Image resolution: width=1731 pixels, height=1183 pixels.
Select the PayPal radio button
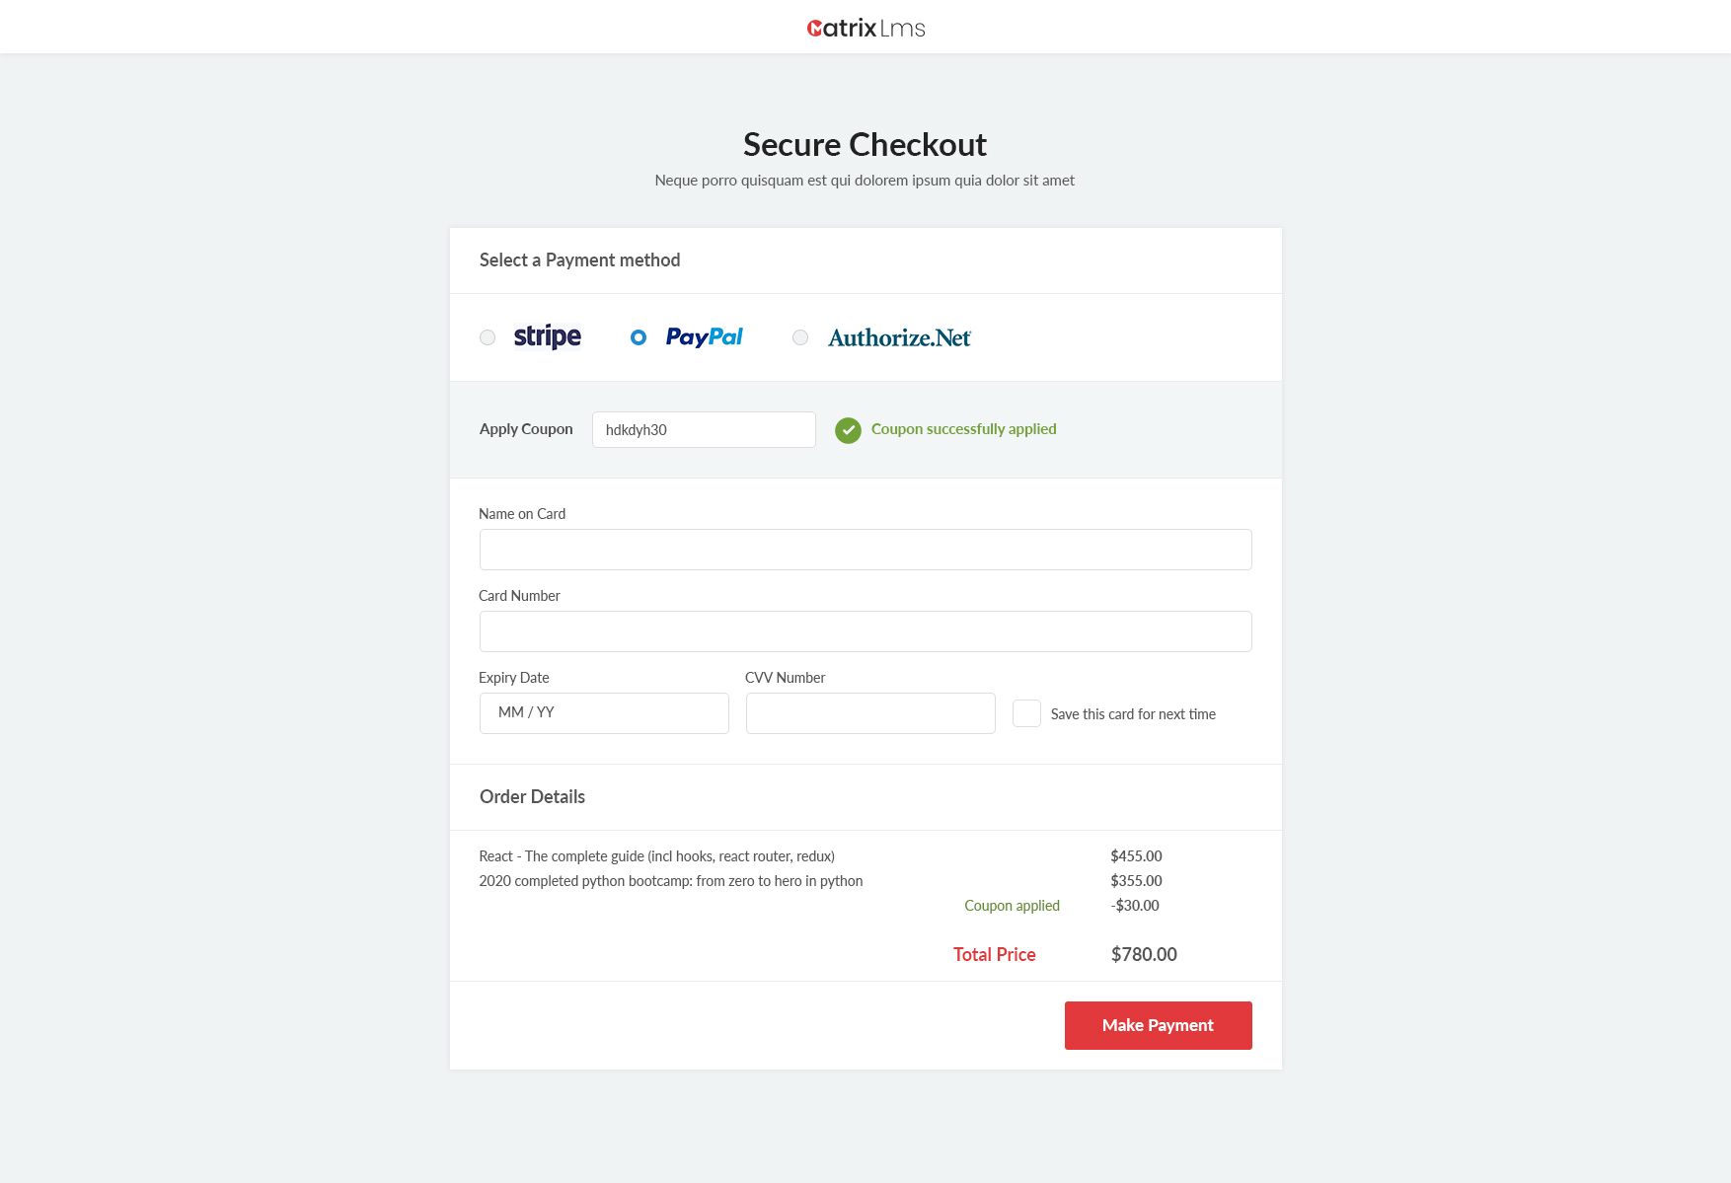(639, 337)
